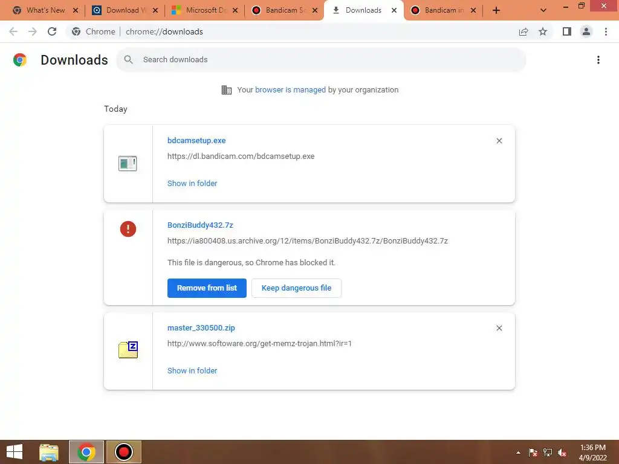Viewport: 619px width, 464px height.
Task: Click the Search downloads field
Action: point(321,60)
